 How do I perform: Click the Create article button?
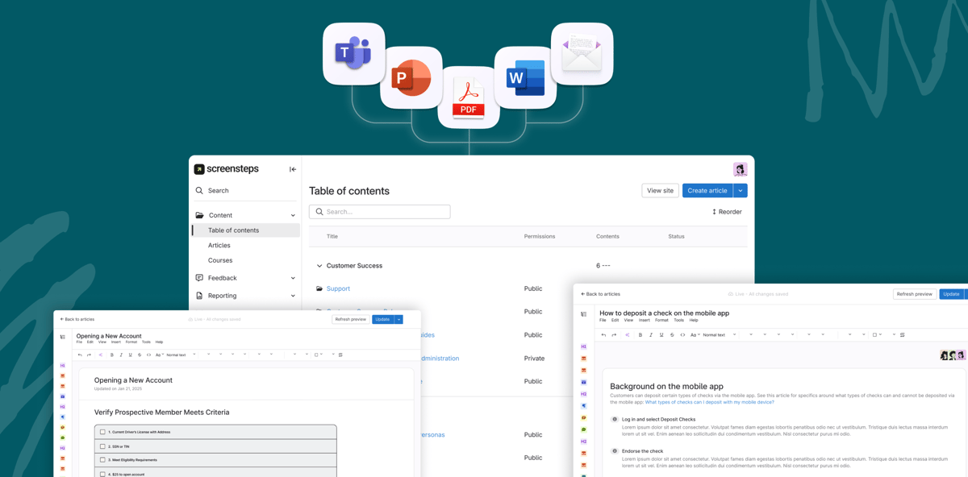[x=707, y=191]
